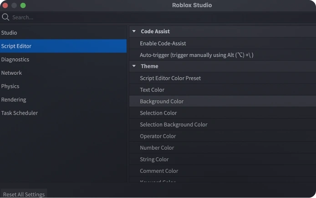The width and height of the screenshot is (316, 198).
Task: Click the green window zoom button
Action: pos(23,5)
